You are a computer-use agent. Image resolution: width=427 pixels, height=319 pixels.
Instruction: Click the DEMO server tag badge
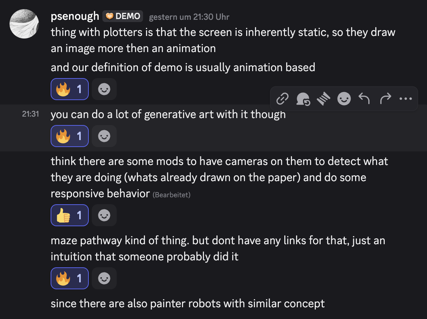pos(123,16)
